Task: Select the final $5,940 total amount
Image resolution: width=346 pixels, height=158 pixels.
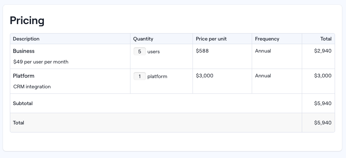Action: point(323,123)
